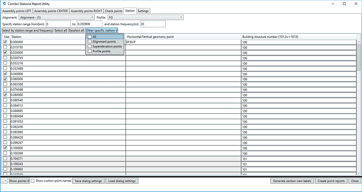Check the Profile points option
Image resolution: width=362 pixels, height=192 pixels.
click(90, 51)
